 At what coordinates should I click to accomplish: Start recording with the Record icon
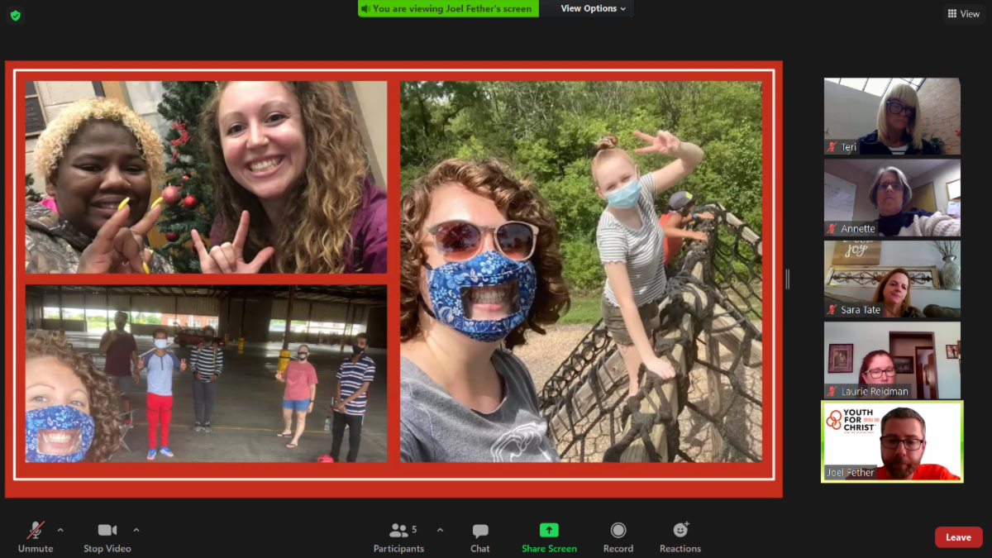[618, 531]
